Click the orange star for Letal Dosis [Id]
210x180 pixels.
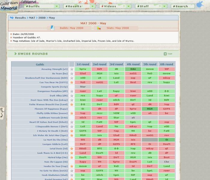[72, 149]
